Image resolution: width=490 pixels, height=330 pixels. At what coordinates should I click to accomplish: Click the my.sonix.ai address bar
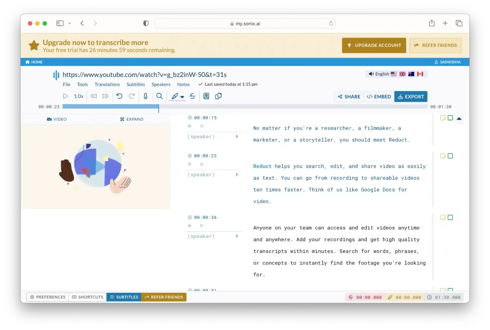click(245, 23)
